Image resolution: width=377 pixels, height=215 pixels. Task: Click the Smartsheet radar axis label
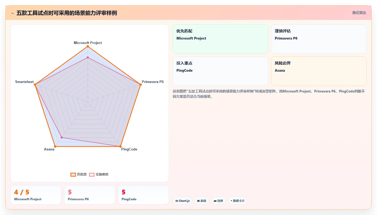click(x=25, y=82)
